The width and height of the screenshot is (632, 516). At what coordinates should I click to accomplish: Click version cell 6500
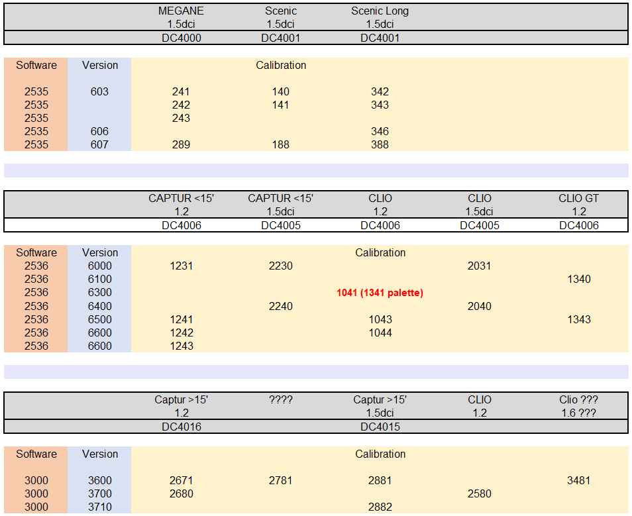(100, 320)
